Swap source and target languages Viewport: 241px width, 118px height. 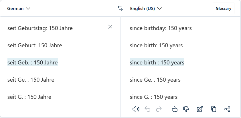point(120,9)
